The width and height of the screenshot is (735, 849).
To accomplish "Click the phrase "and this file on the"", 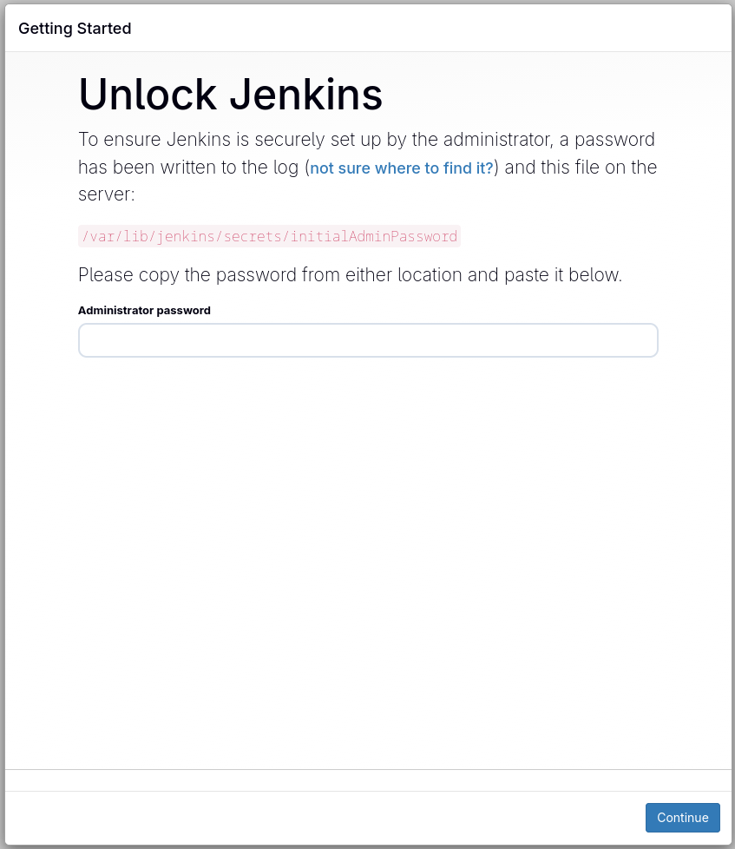I will coord(581,167).
